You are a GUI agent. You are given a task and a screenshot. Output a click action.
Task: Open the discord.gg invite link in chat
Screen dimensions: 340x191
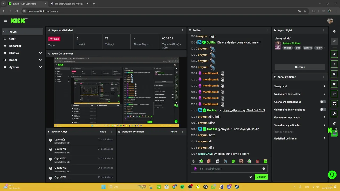pyautogui.click(x=244, y=110)
